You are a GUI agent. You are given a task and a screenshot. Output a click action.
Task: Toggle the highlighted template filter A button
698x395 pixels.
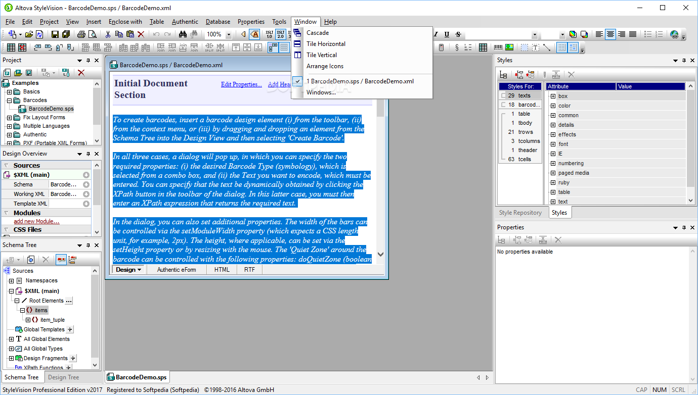click(x=255, y=34)
